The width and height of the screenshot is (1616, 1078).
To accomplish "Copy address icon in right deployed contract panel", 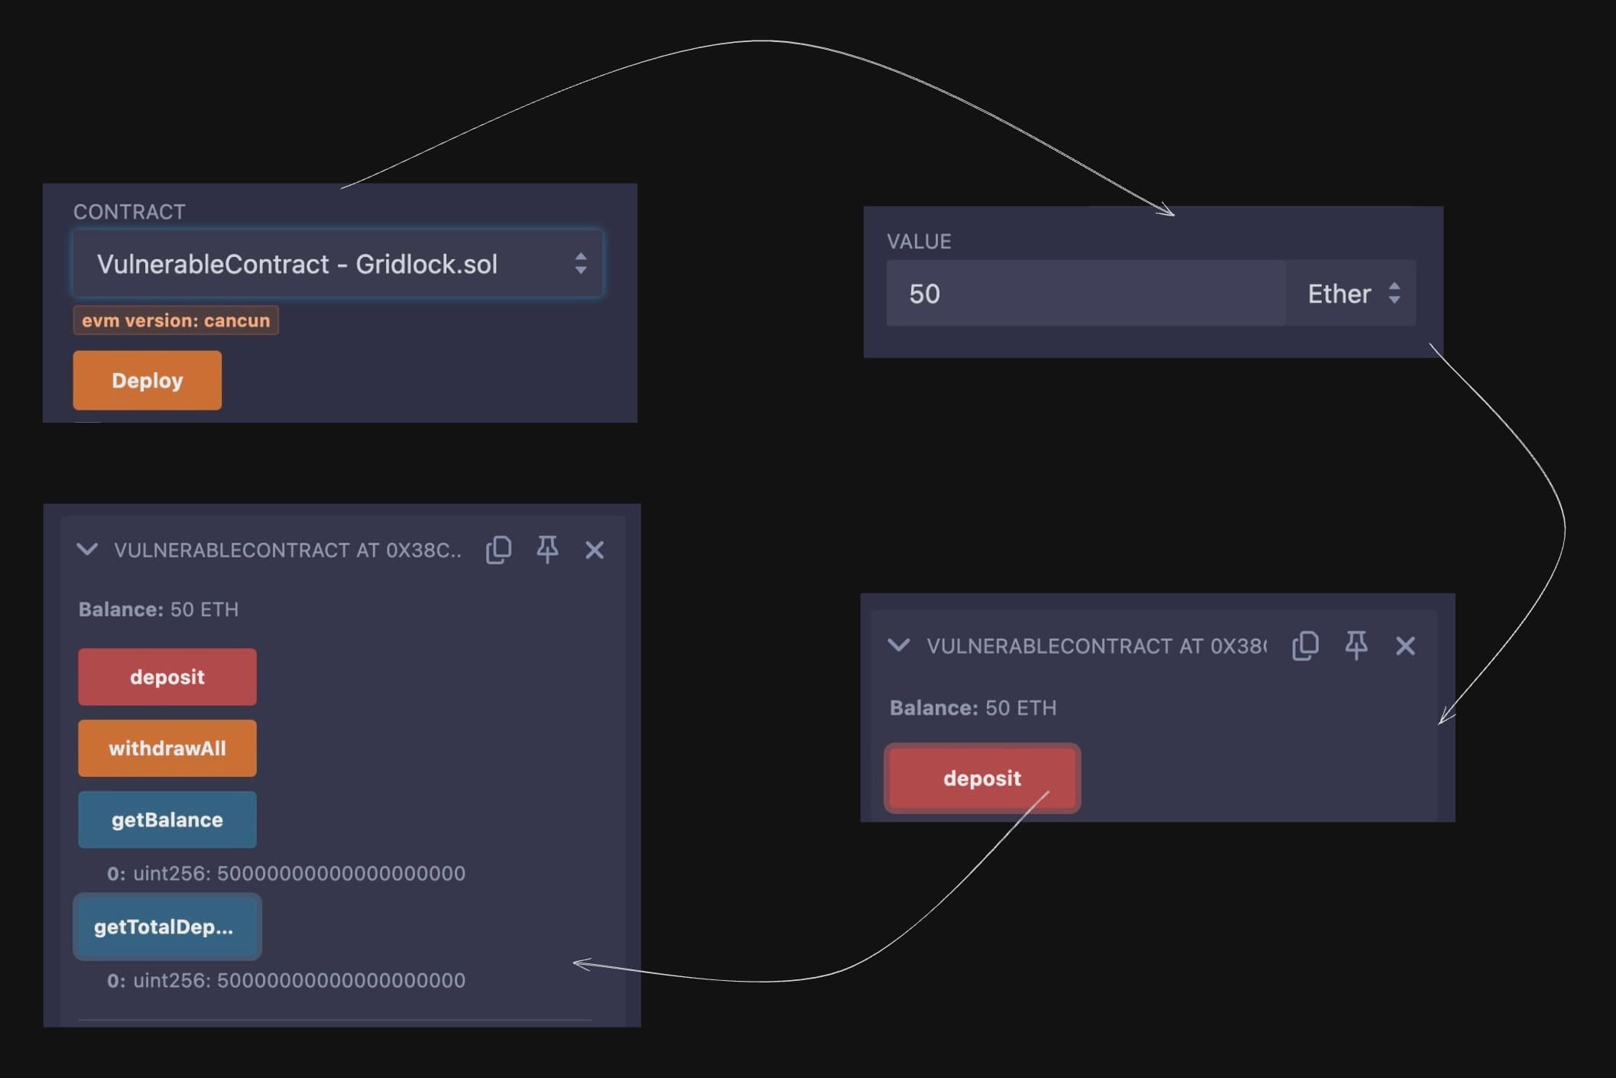I will pos(1305,646).
